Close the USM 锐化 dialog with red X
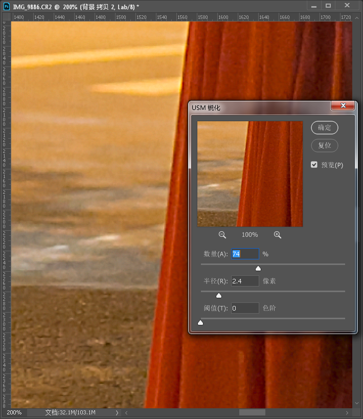 [x=343, y=106]
